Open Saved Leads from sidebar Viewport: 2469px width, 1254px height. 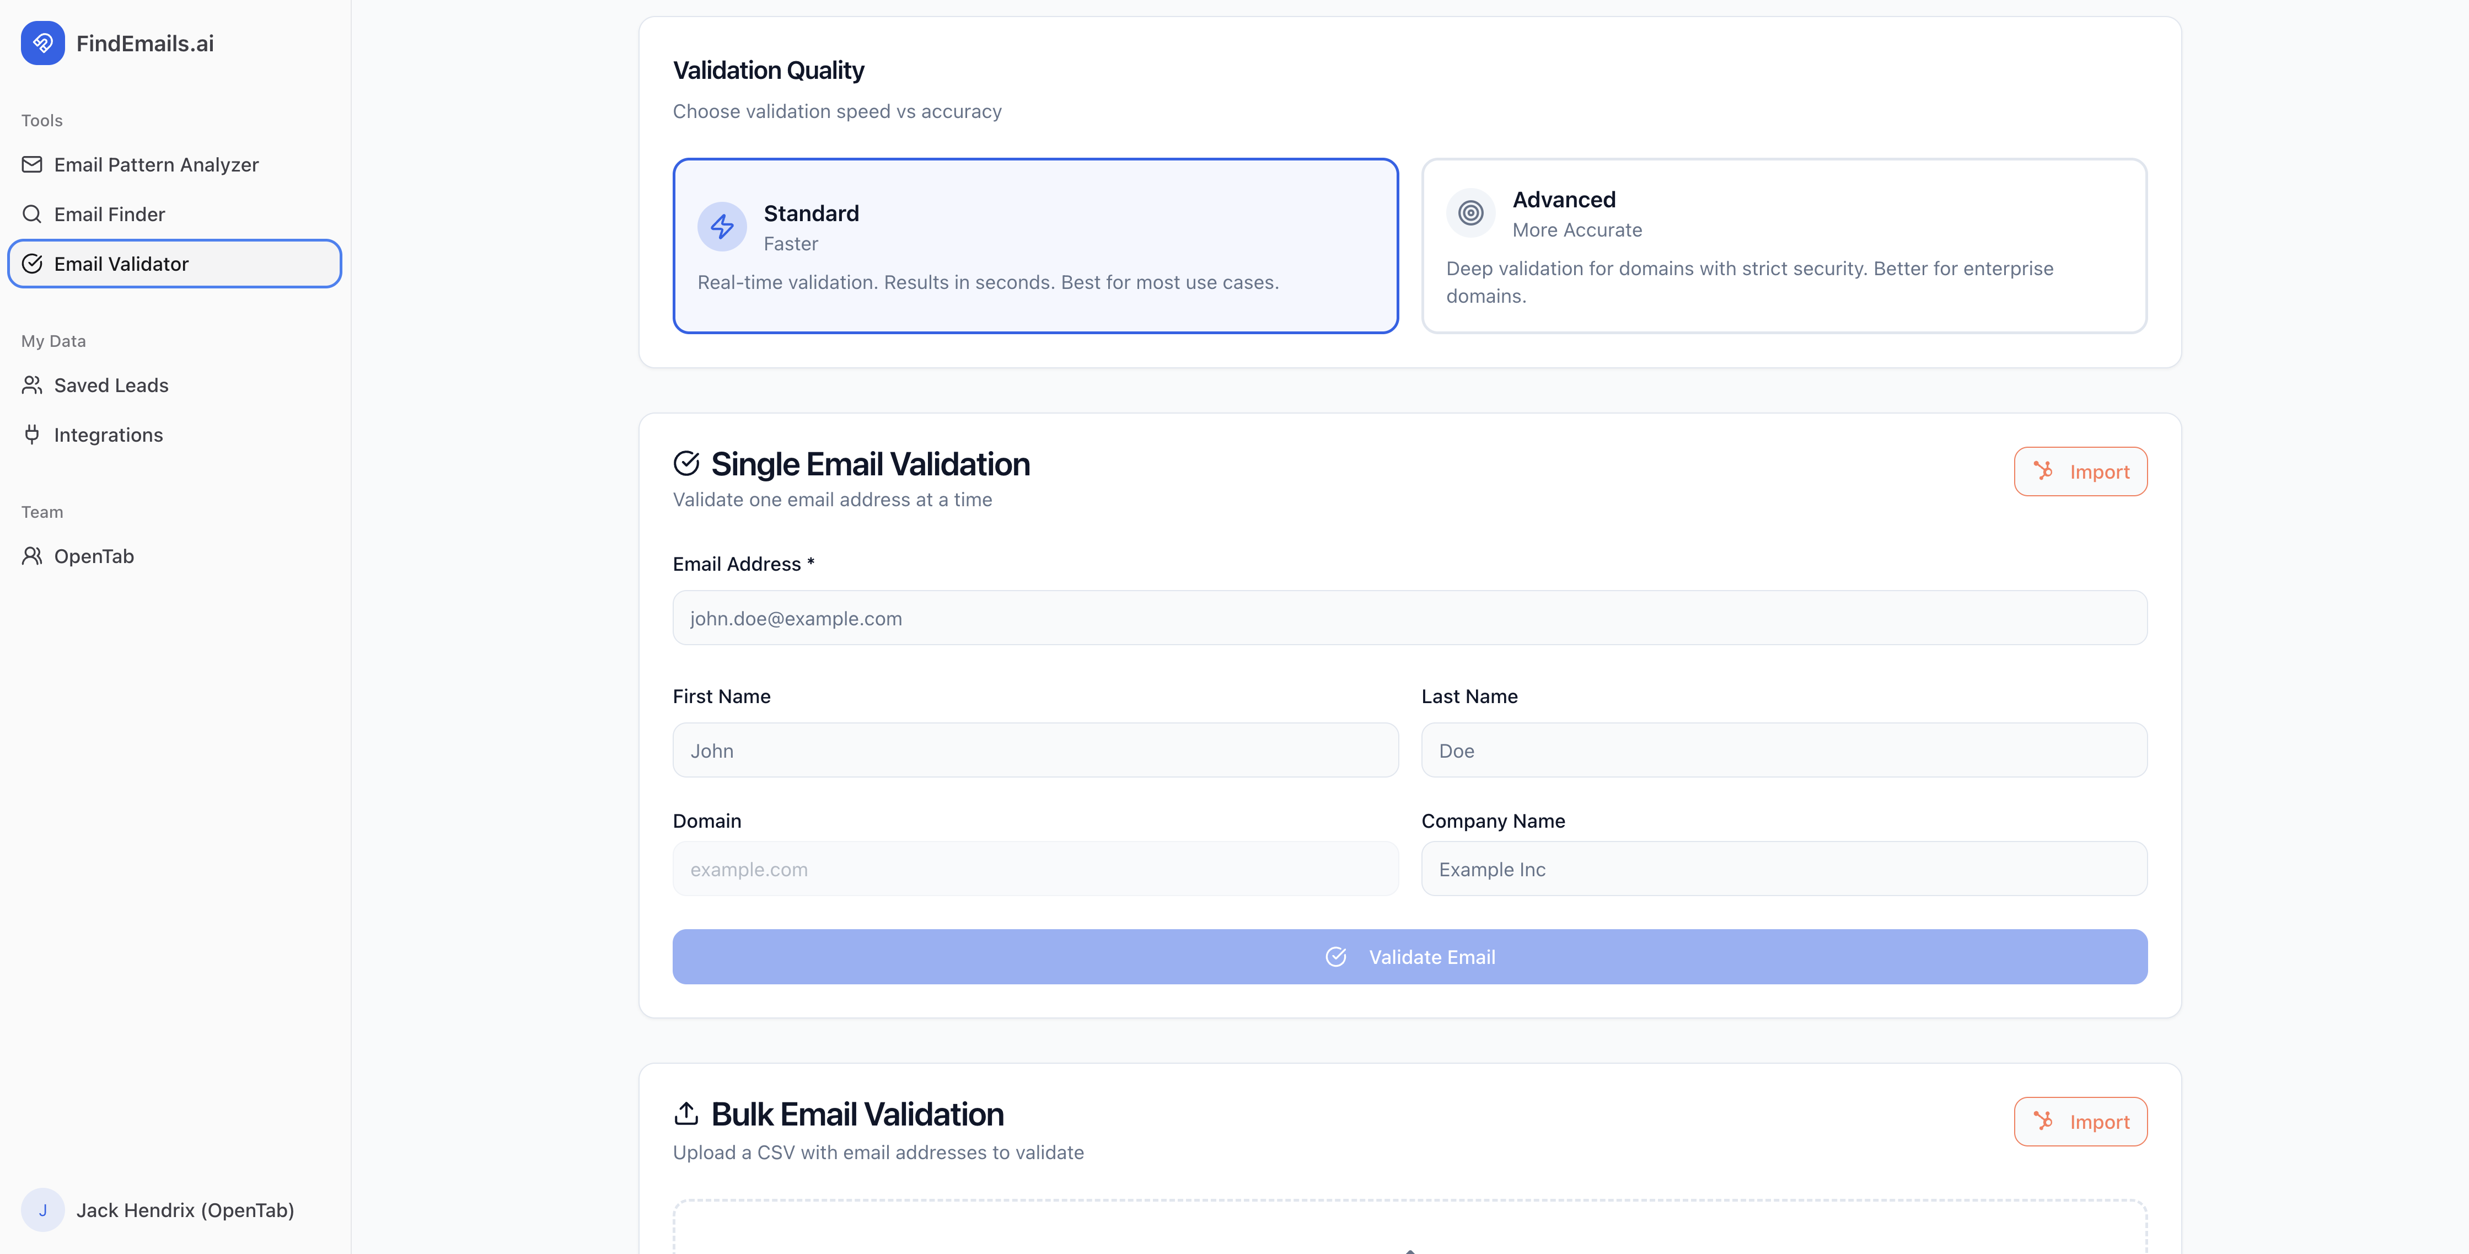(111, 384)
